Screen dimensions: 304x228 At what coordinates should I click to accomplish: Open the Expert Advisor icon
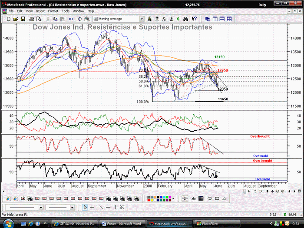coord(157,19)
